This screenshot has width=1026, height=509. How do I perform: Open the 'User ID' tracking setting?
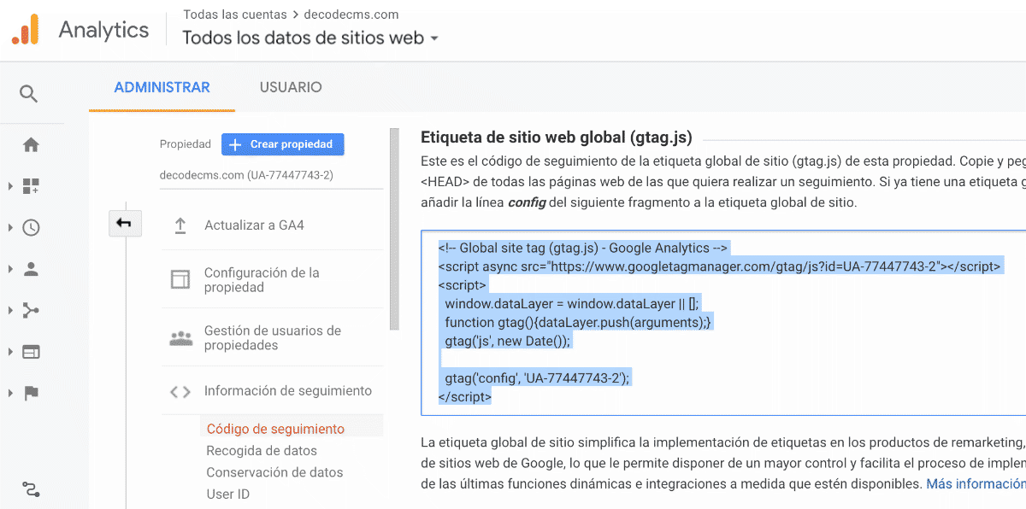point(227,494)
